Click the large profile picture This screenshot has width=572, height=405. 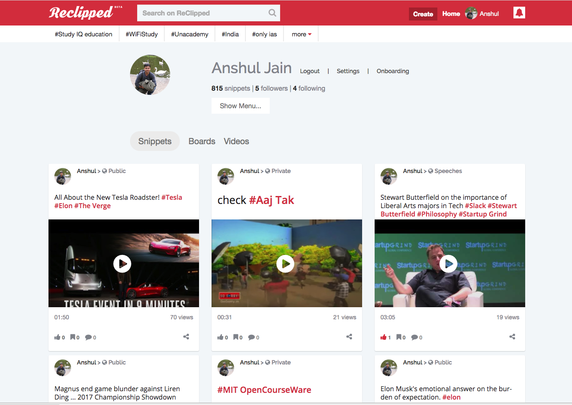150,75
